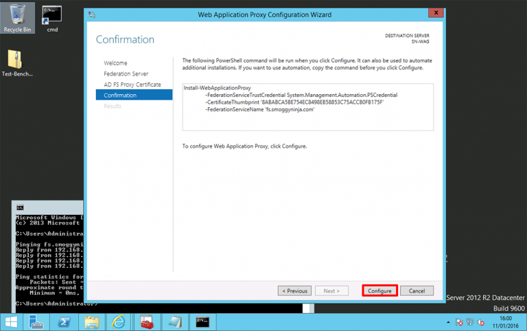Switch to the Command Prompt taskbar button
The height and width of the screenshot is (331, 527).
[x=202, y=322]
